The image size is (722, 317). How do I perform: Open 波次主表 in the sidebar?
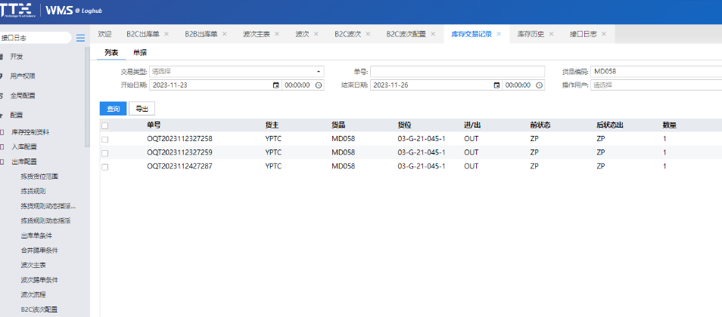click(33, 265)
